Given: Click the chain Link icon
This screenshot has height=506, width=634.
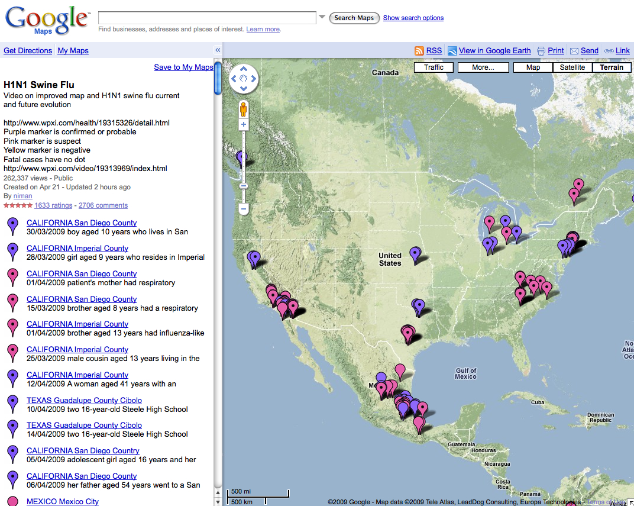Looking at the screenshot, I should pos(609,51).
